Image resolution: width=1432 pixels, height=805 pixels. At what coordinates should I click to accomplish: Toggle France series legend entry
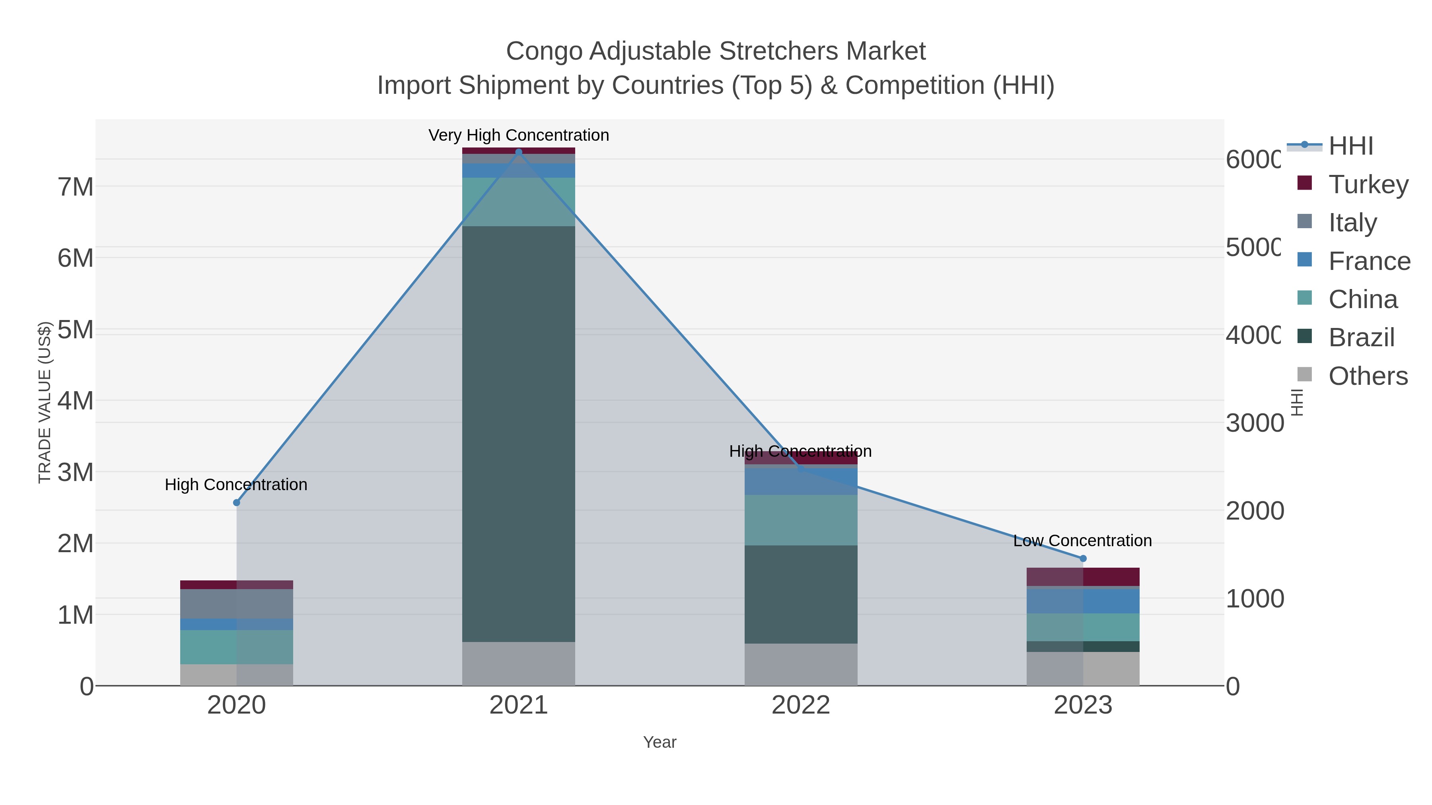click(x=1354, y=260)
